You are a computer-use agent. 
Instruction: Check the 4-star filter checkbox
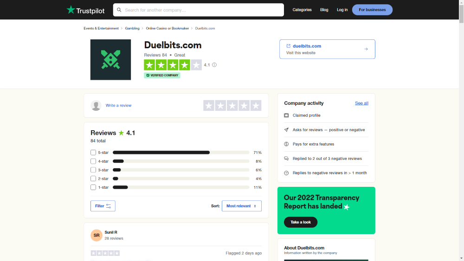(x=93, y=161)
